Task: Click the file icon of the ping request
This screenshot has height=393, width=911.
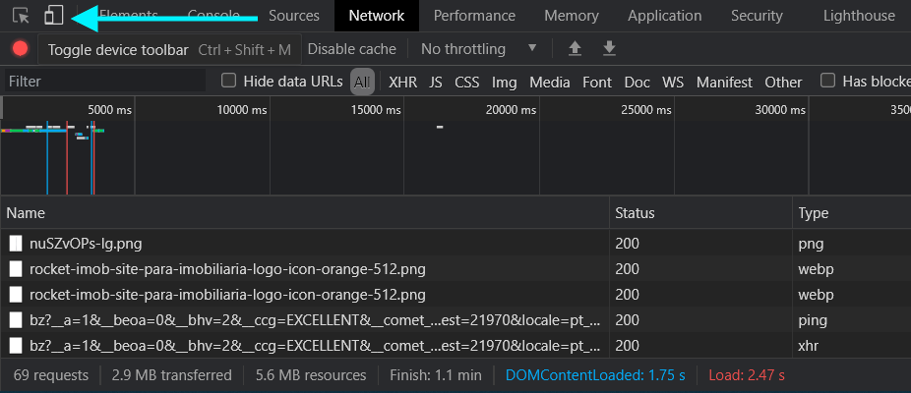Action: coord(16,320)
